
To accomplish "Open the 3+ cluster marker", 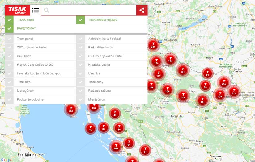I will pyautogui.click(x=104, y=127).
